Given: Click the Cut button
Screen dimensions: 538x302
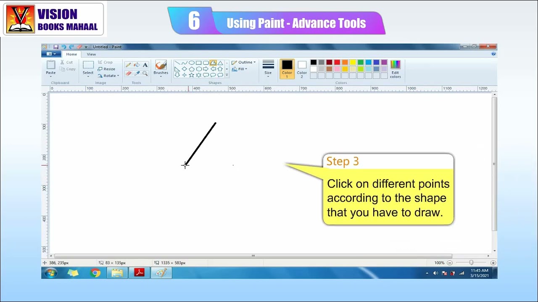Looking at the screenshot, I should 66,62.
